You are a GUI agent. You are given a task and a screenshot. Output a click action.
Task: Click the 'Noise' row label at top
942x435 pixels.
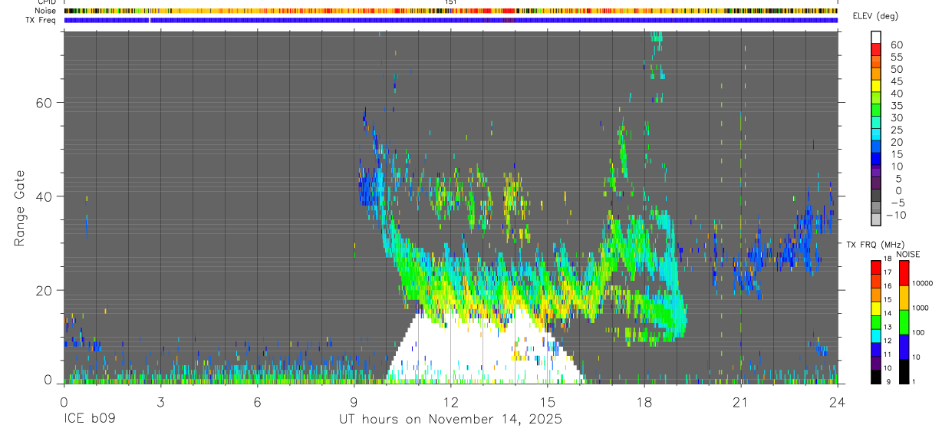point(44,11)
